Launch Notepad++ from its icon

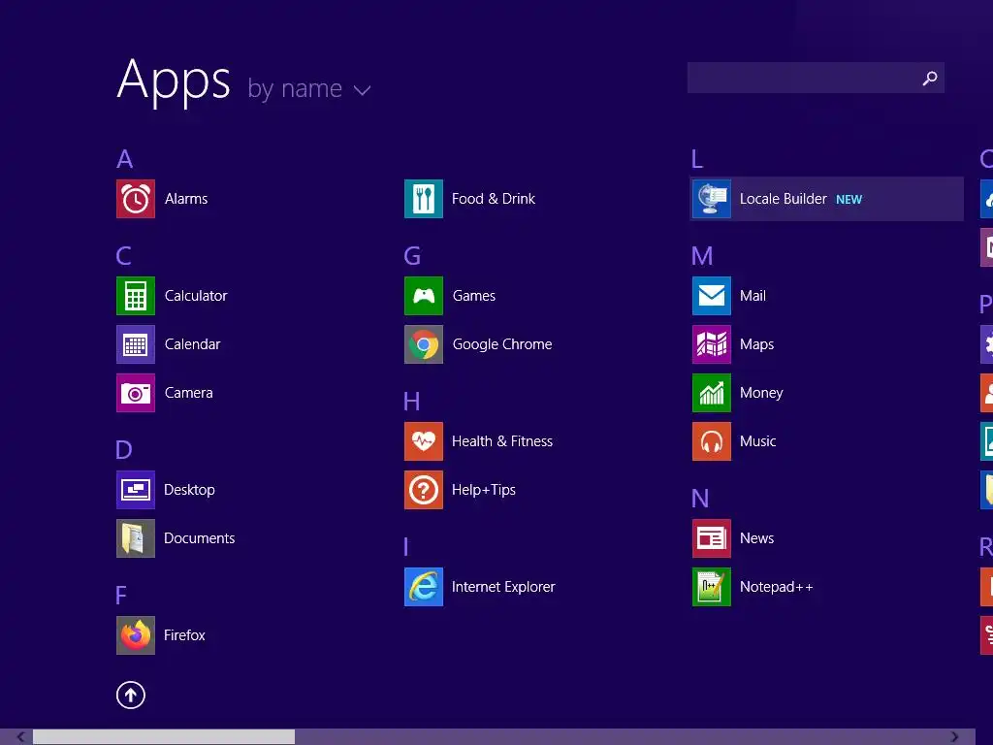pyautogui.click(x=712, y=587)
